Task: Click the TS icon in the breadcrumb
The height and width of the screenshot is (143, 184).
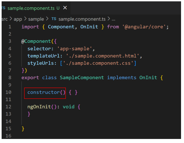Action: (54, 19)
